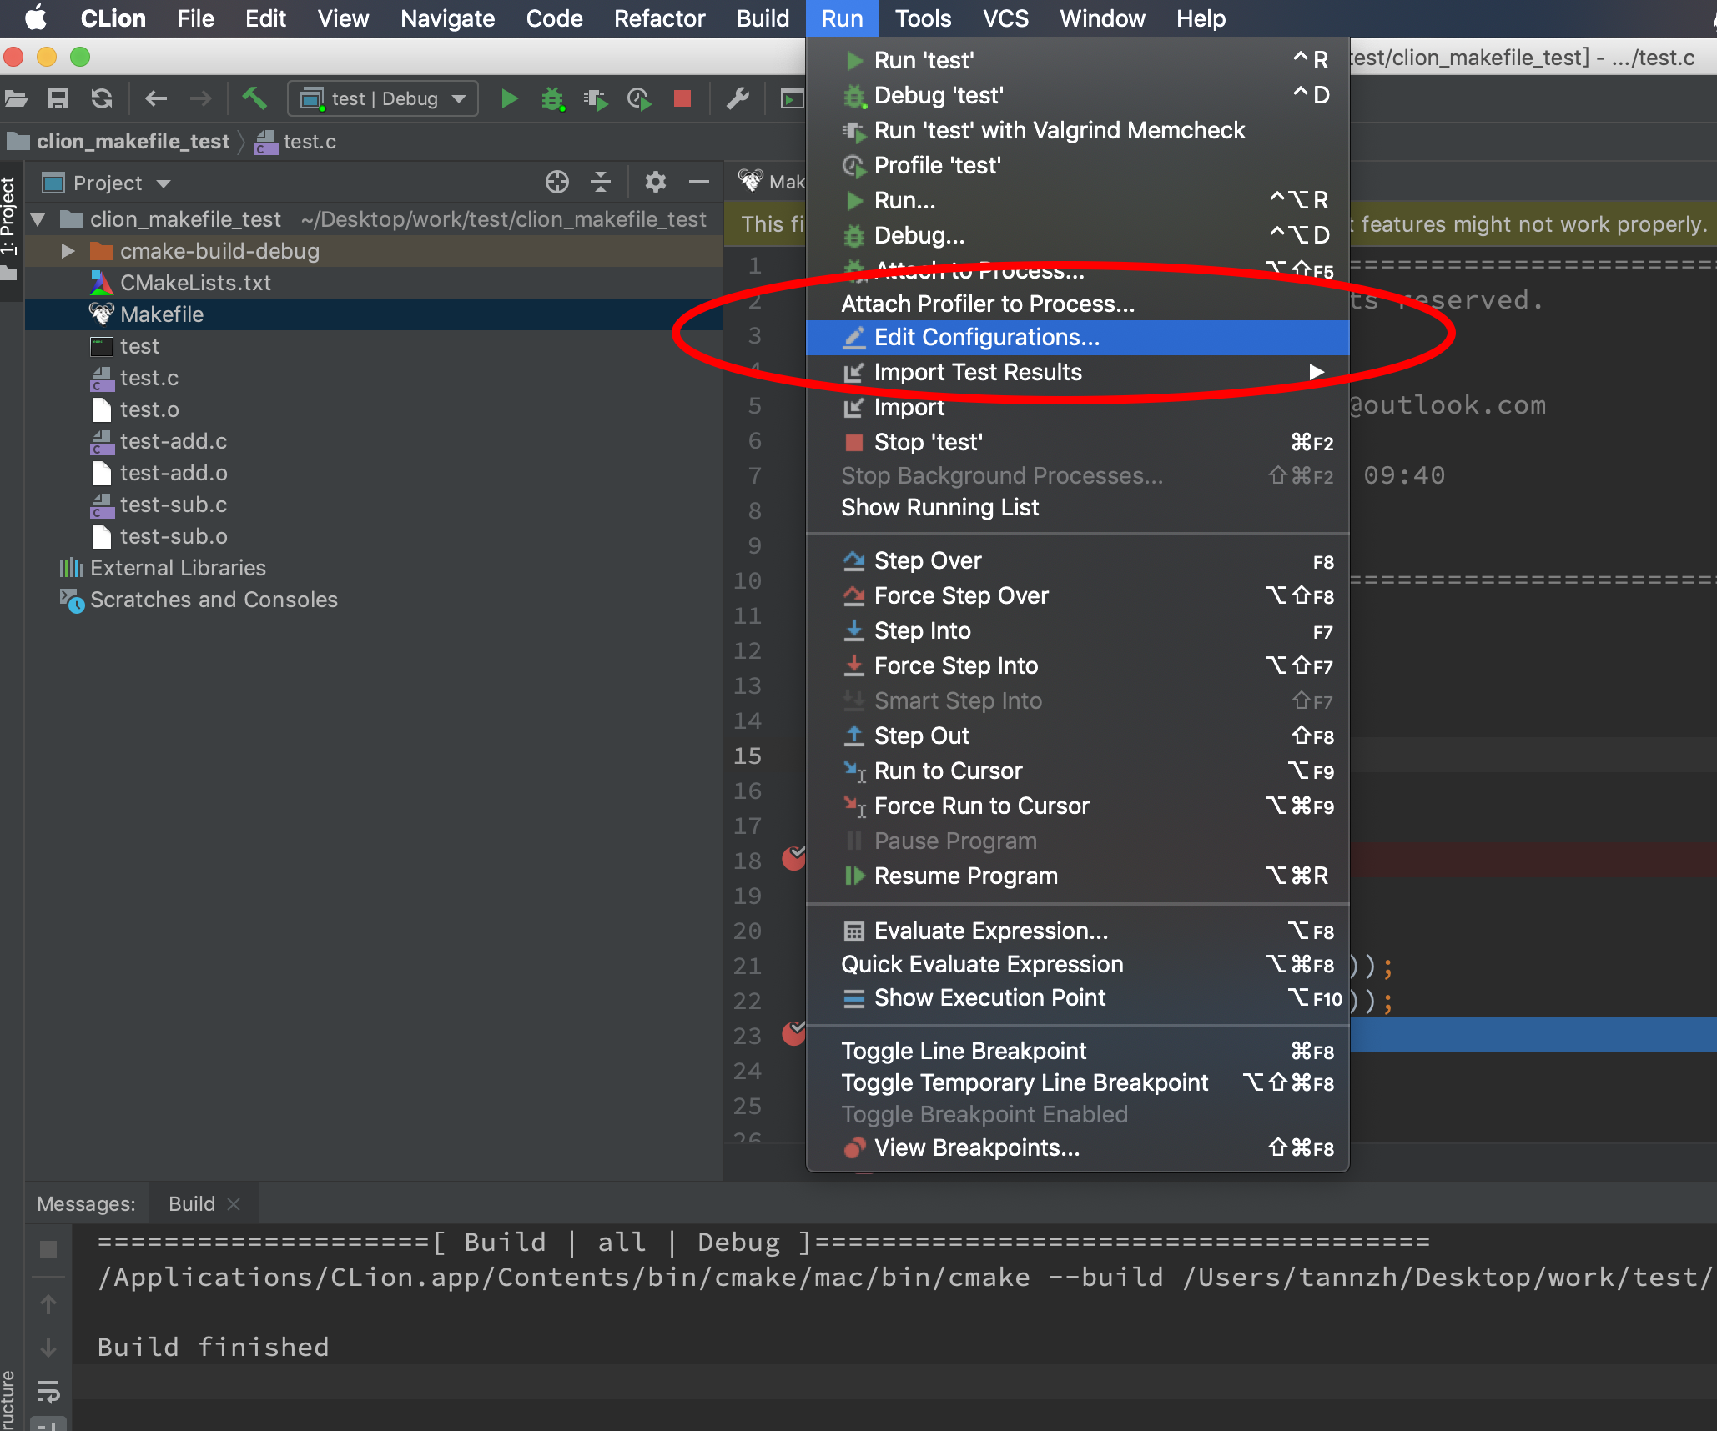Image resolution: width=1717 pixels, height=1431 pixels.
Task: Click the Step Over menu entry
Action: [x=928, y=560]
